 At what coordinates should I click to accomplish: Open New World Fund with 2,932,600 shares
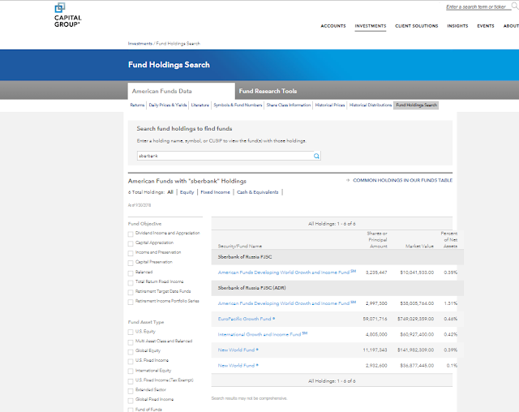click(x=238, y=365)
